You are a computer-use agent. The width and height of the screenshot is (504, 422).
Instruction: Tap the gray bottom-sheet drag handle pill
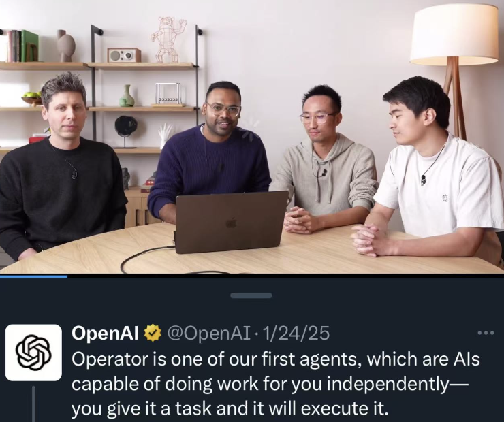(x=251, y=295)
